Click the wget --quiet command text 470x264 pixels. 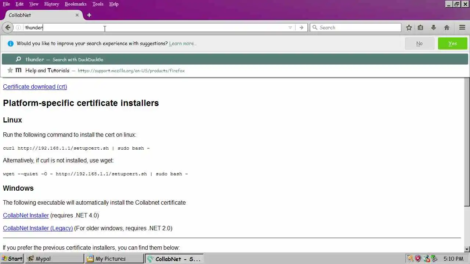tap(95, 174)
